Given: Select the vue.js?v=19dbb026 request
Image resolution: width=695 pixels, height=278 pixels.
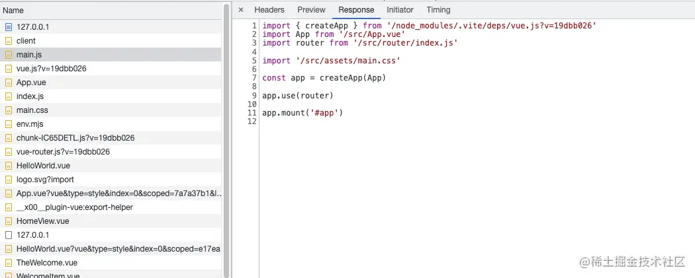Looking at the screenshot, I should coord(111,69).
